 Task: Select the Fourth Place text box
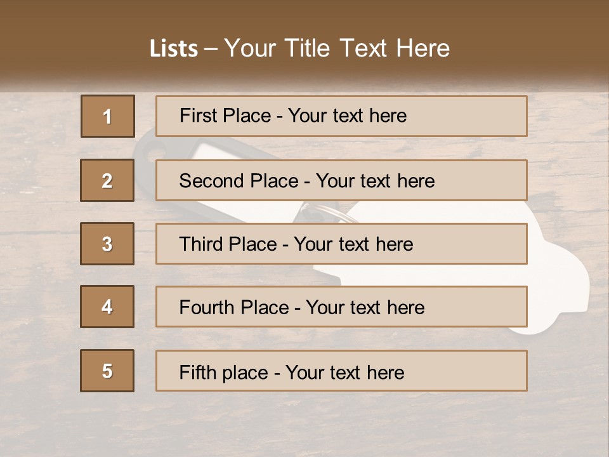click(x=341, y=307)
